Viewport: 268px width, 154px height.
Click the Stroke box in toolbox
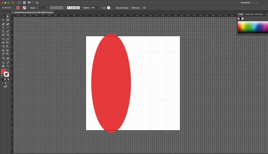pyautogui.click(x=7, y=74)
